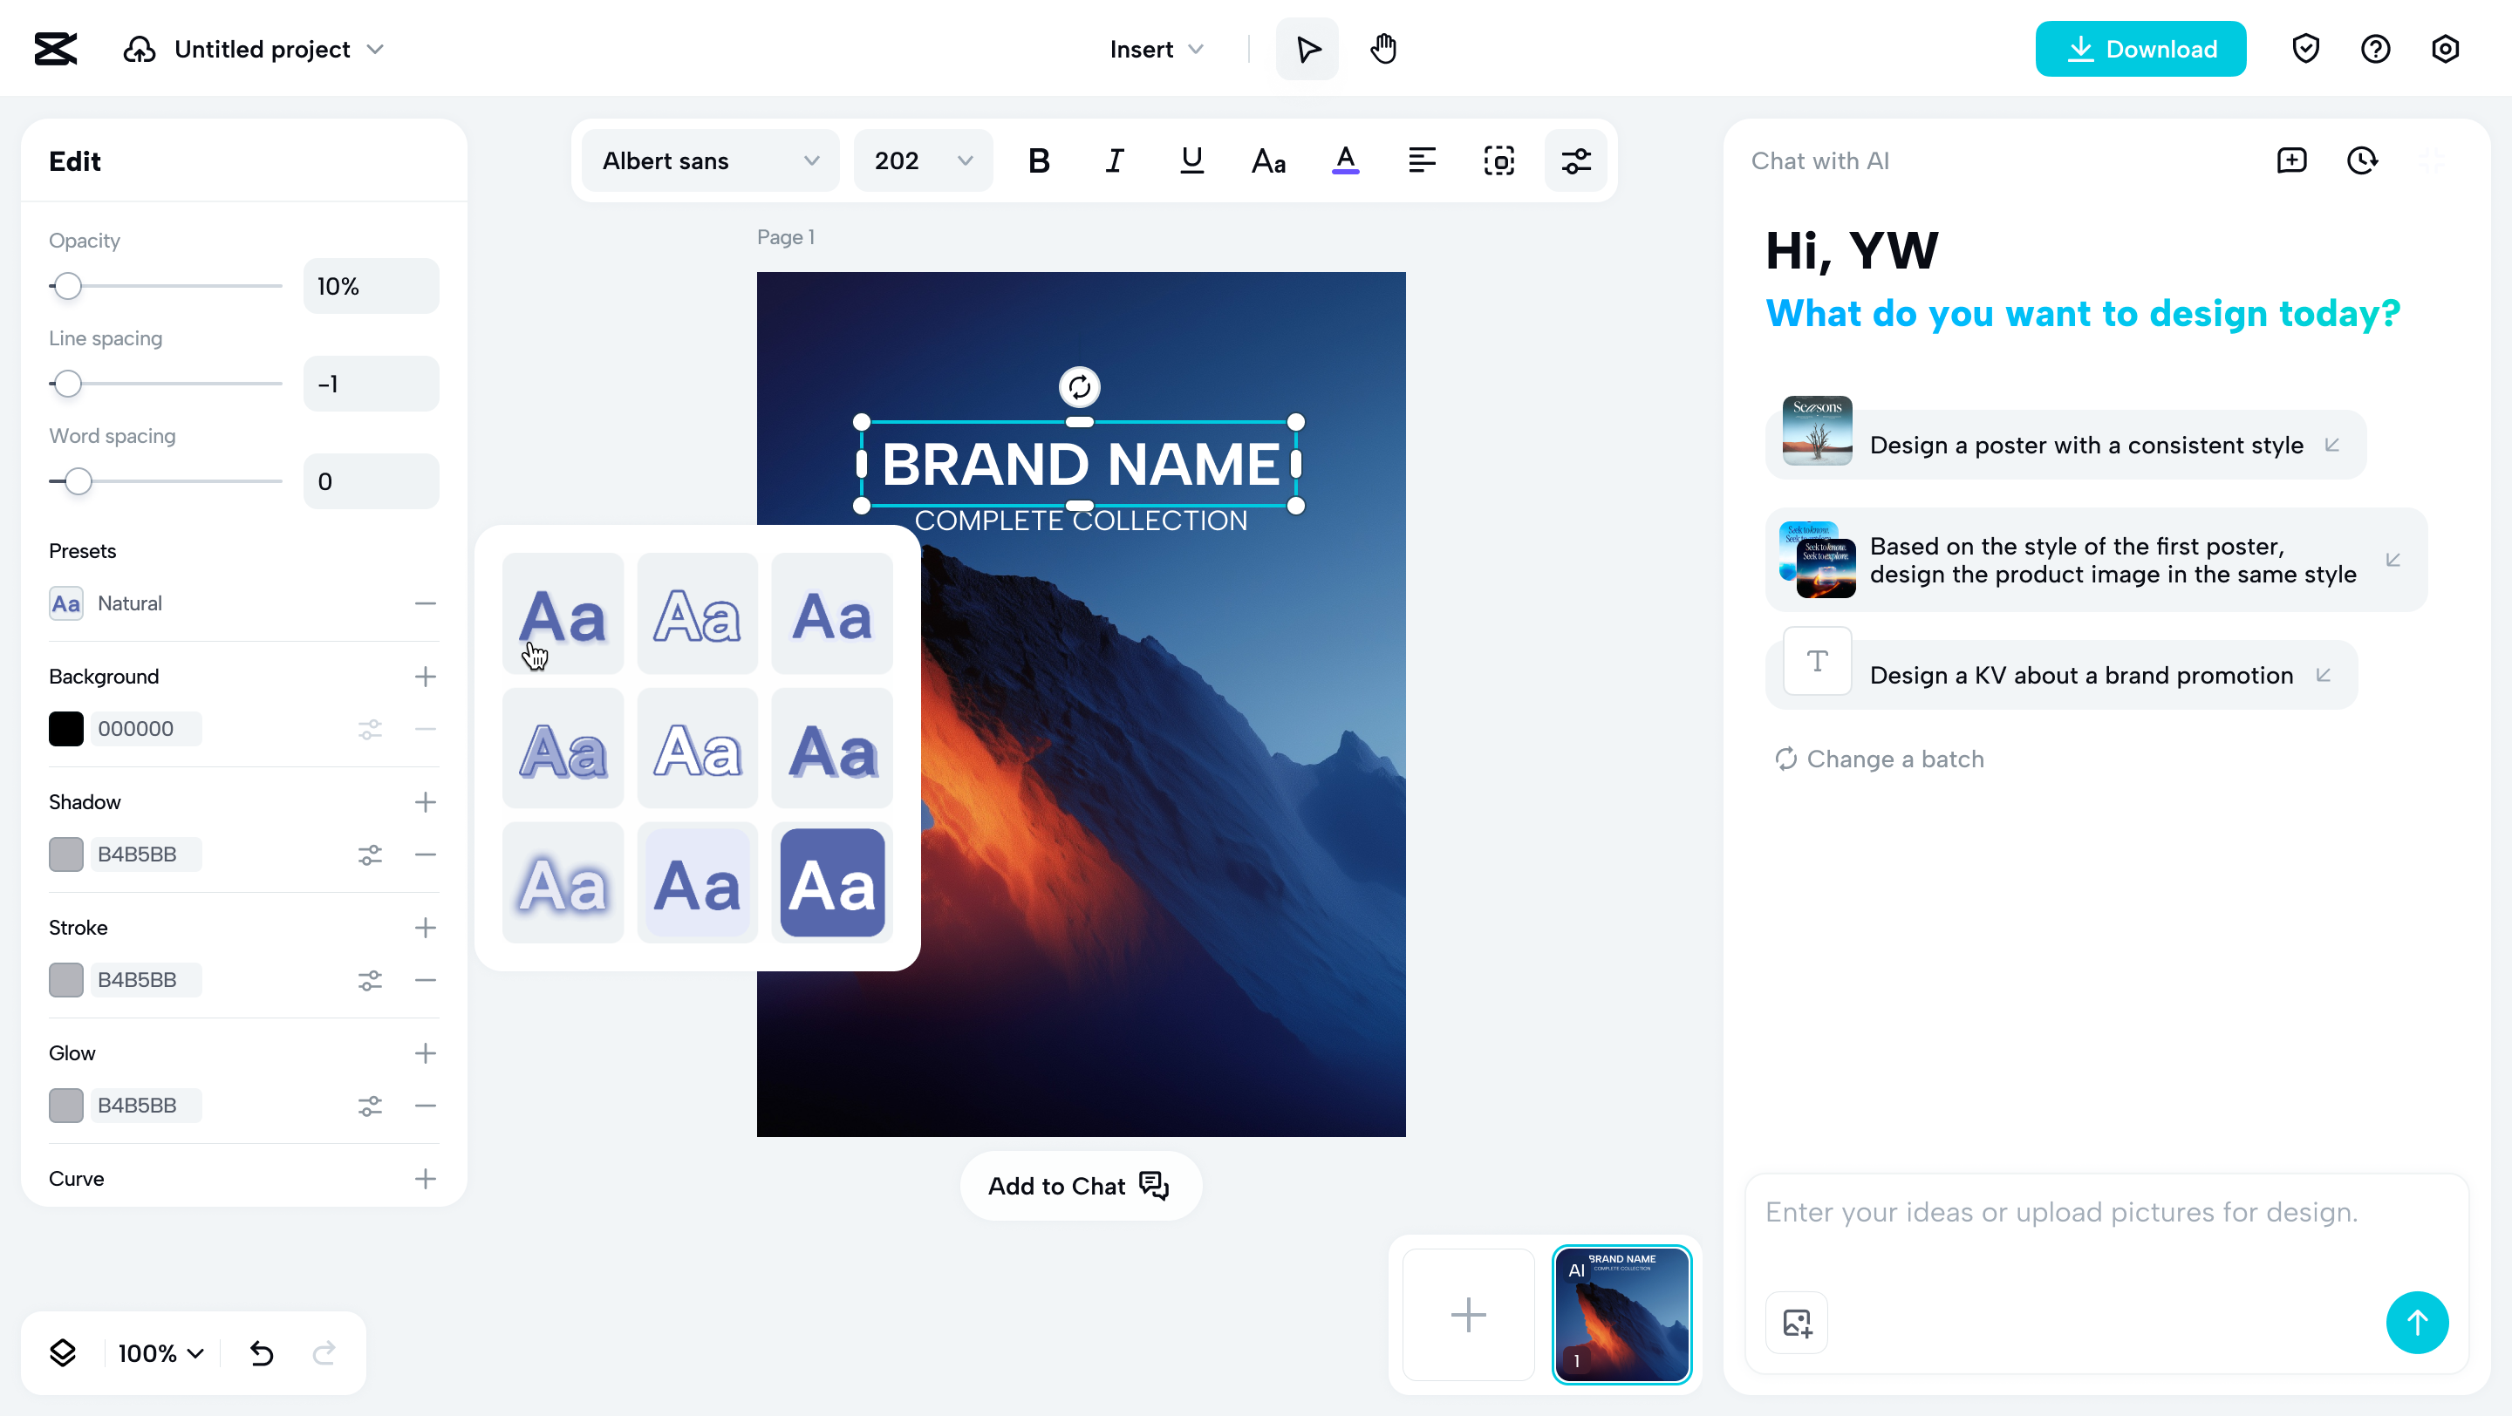Expand the 100% zoom dropdown
Screen dimensions: 2512x1416
click(160, 1352)
